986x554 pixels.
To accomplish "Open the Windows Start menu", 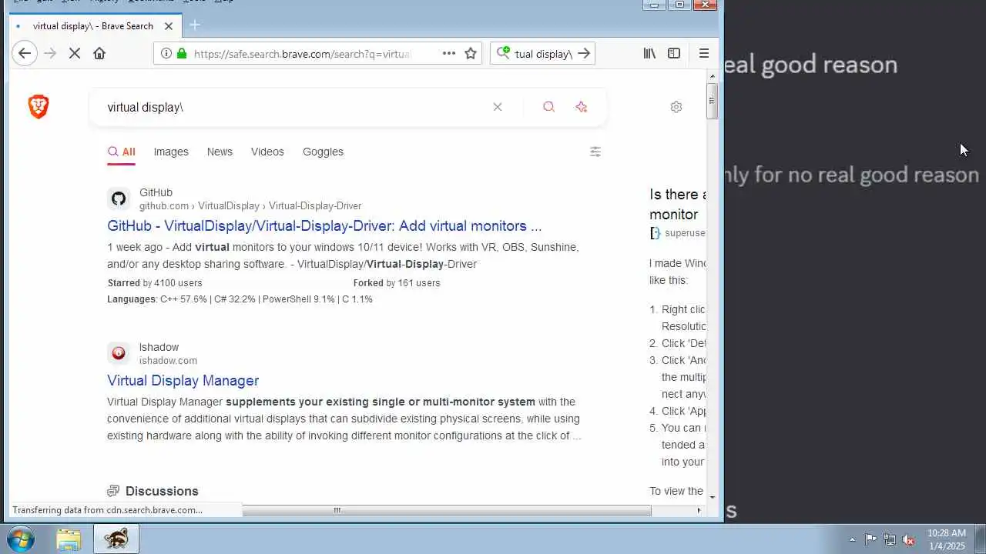I will 20,539.
